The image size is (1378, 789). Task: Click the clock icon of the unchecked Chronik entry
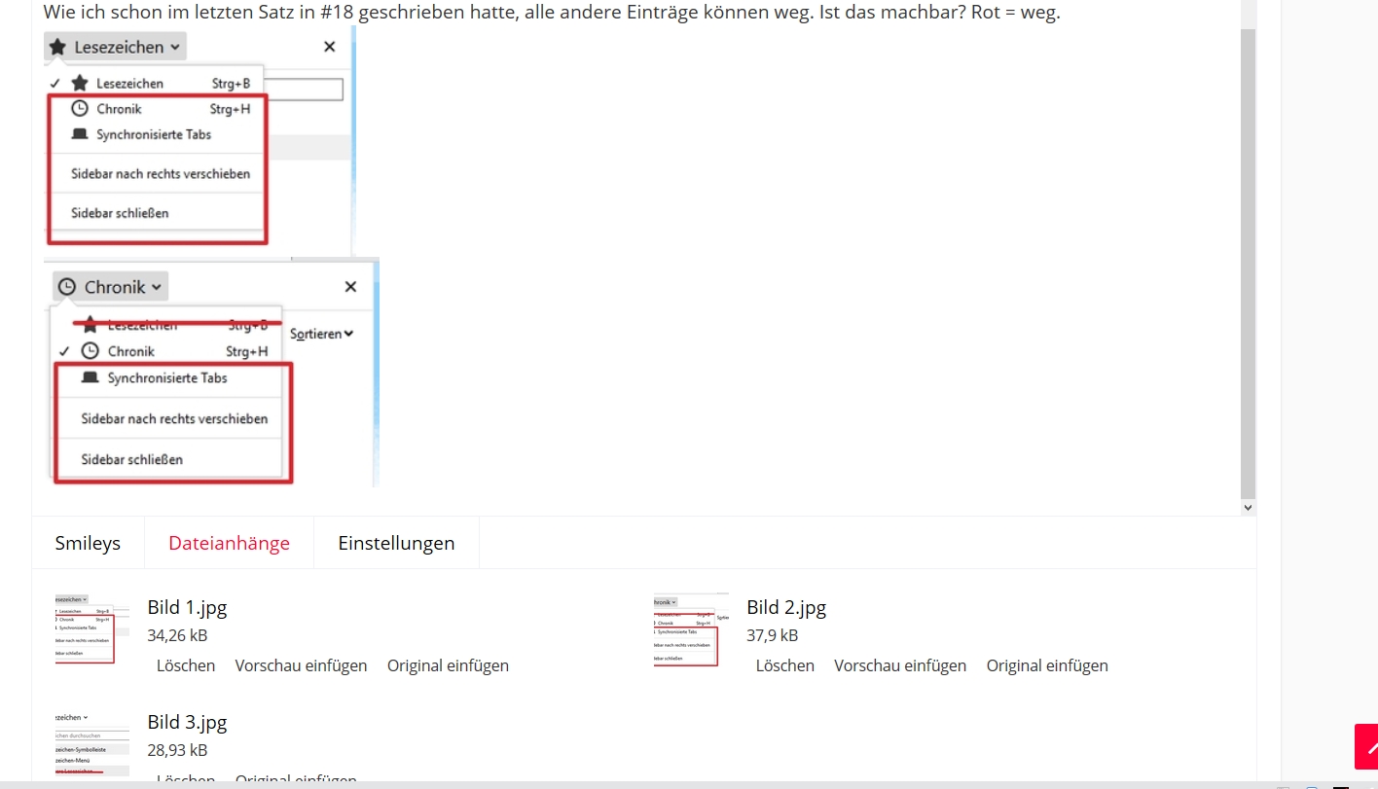(x=80, y=109)
